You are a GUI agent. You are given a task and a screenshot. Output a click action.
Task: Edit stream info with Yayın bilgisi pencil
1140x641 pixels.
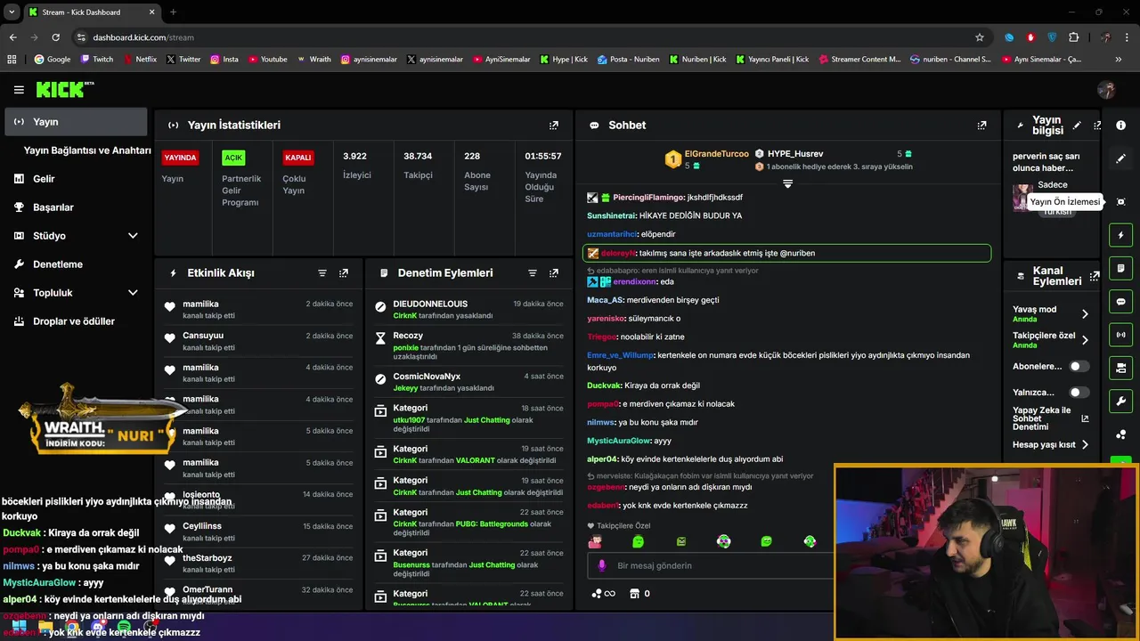pos(1077,126)
